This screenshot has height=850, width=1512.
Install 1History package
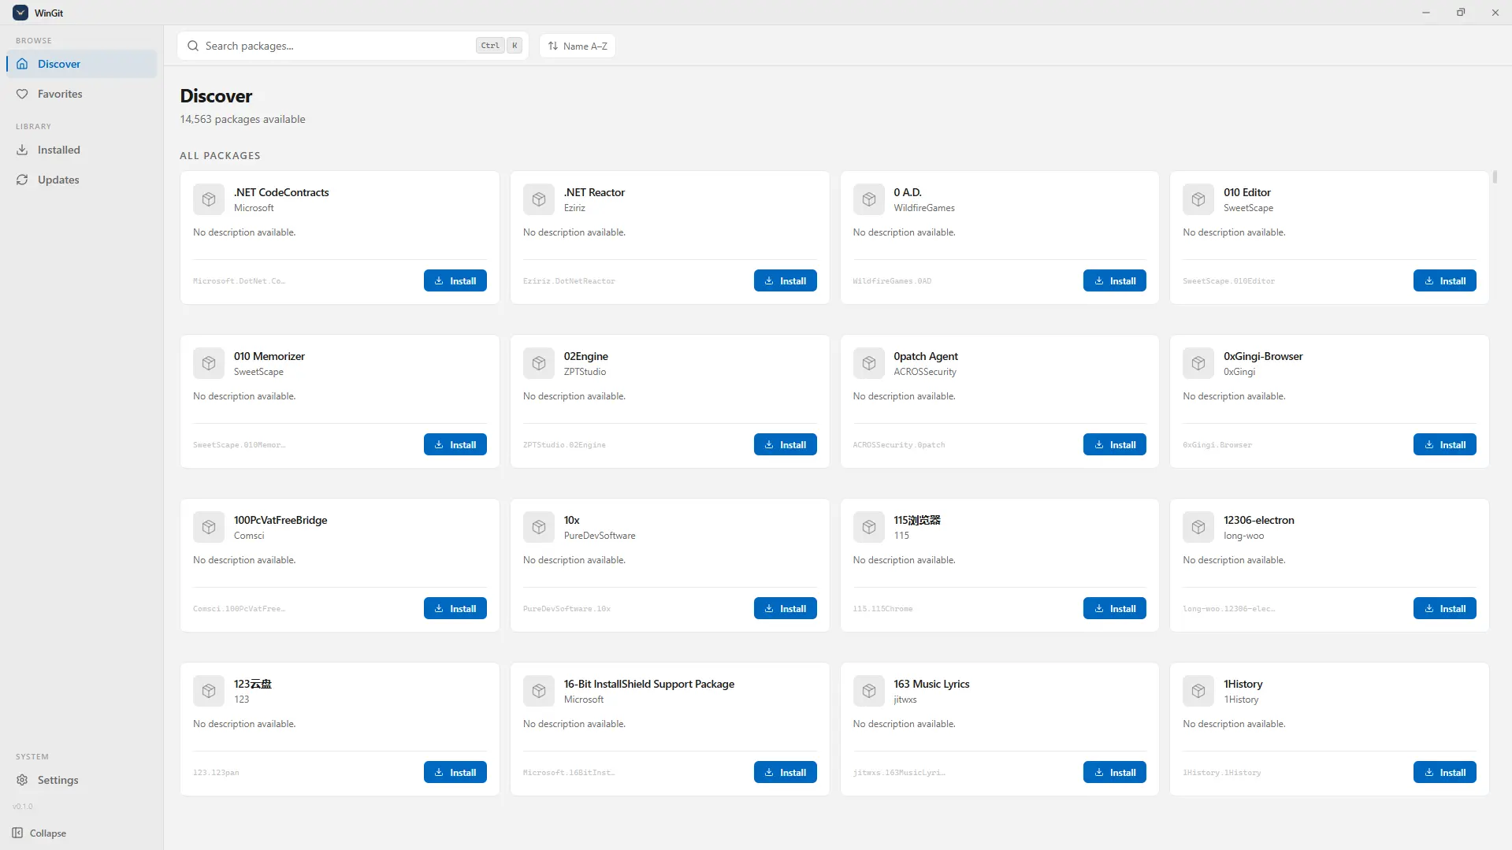pos(1445,772)
